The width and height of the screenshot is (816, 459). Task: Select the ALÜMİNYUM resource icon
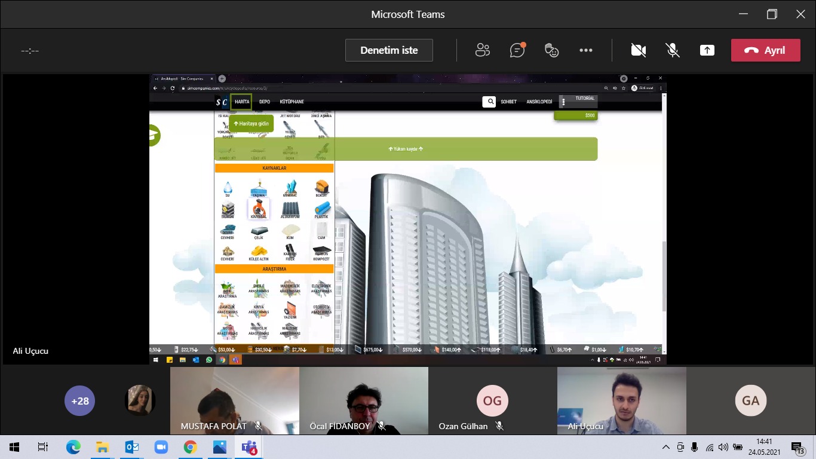290,210
